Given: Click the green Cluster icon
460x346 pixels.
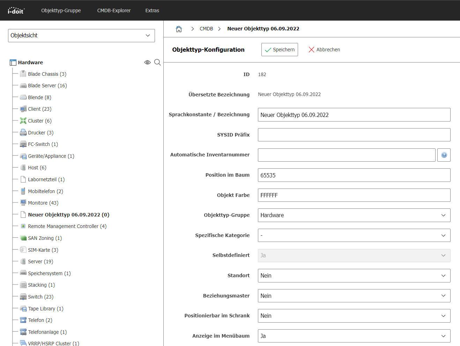Looking at the screenshot, I should pos(23,121).
